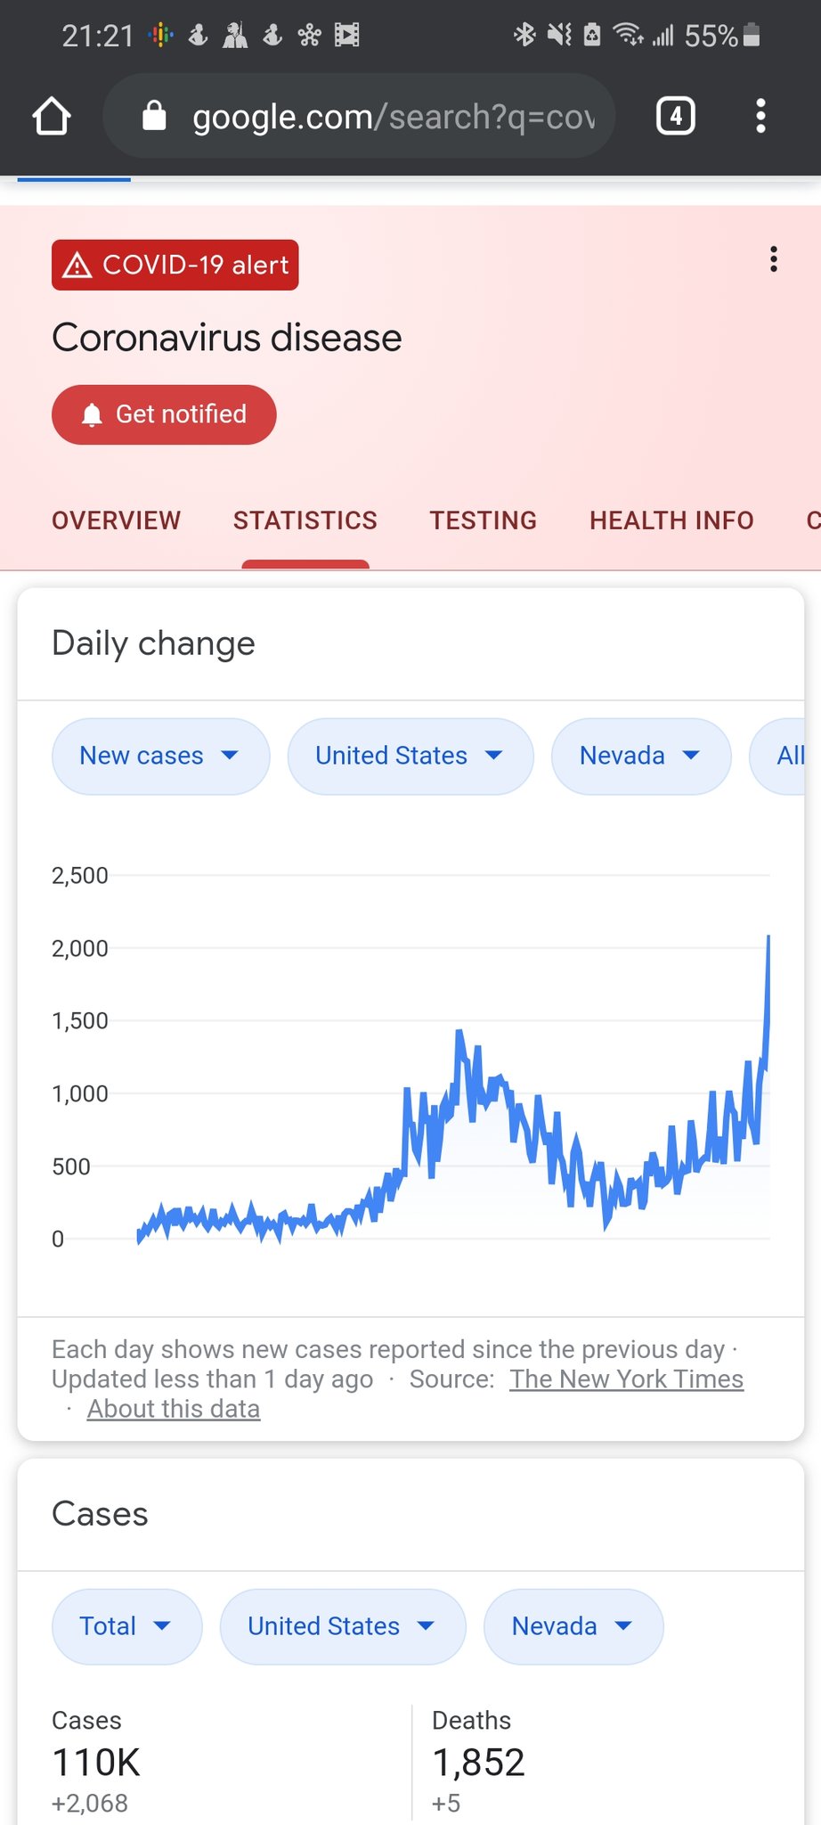
Task: Tap the bell icon on Get notified
Action: [x=92, y=415]
